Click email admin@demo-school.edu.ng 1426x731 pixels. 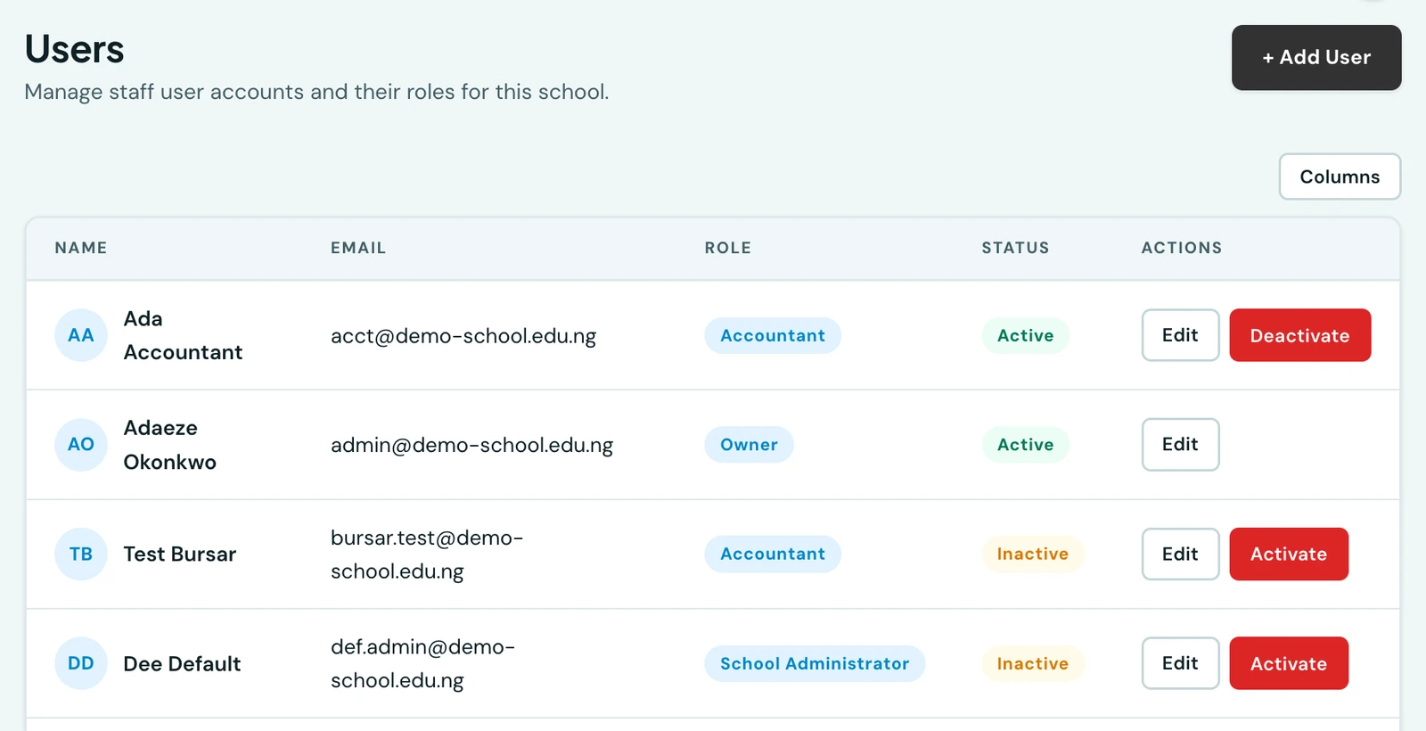click(x=472, y=445)
